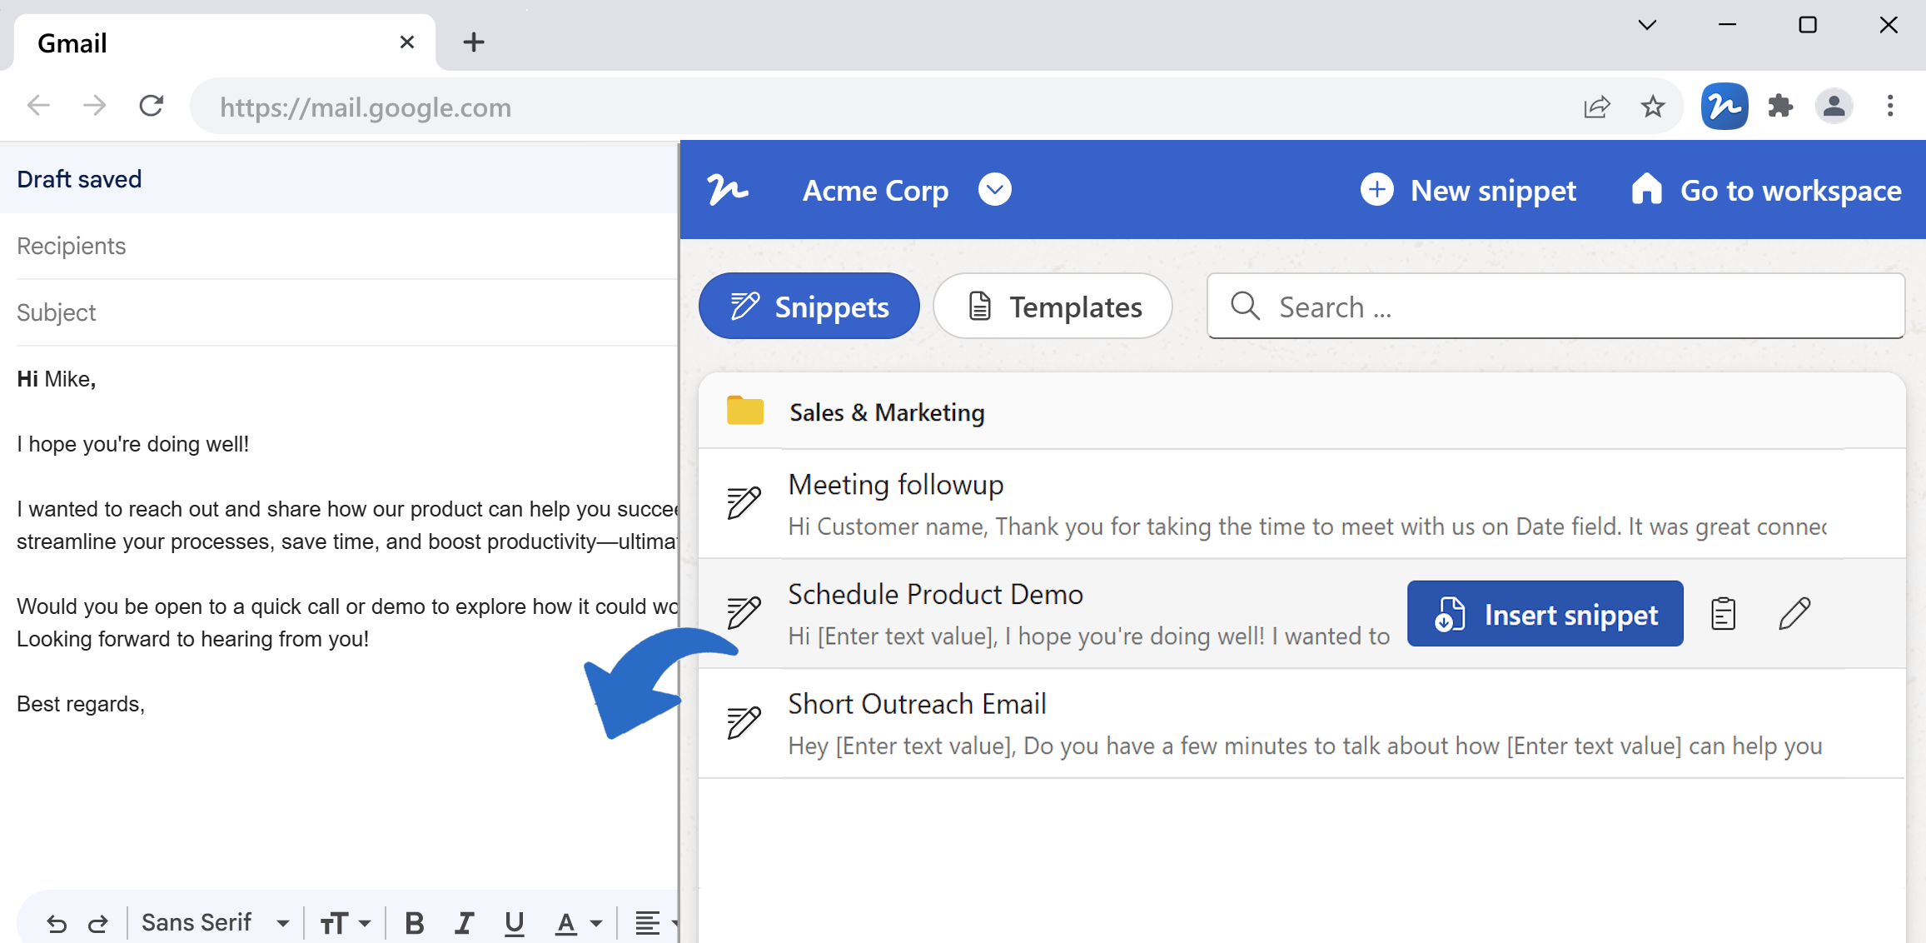Toggle underline formatting
1926x943 pixels.
(515, 923)
